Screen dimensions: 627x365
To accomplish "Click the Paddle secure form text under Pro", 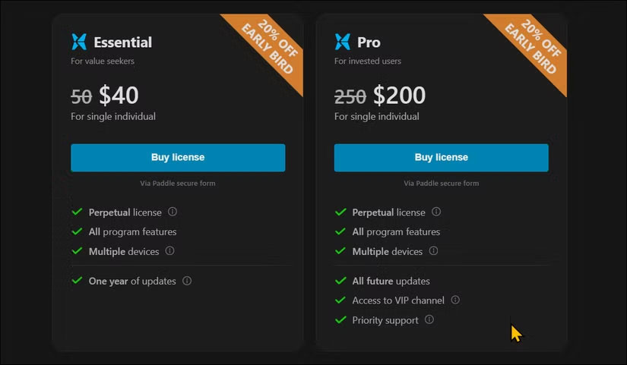I will point(441,183).
